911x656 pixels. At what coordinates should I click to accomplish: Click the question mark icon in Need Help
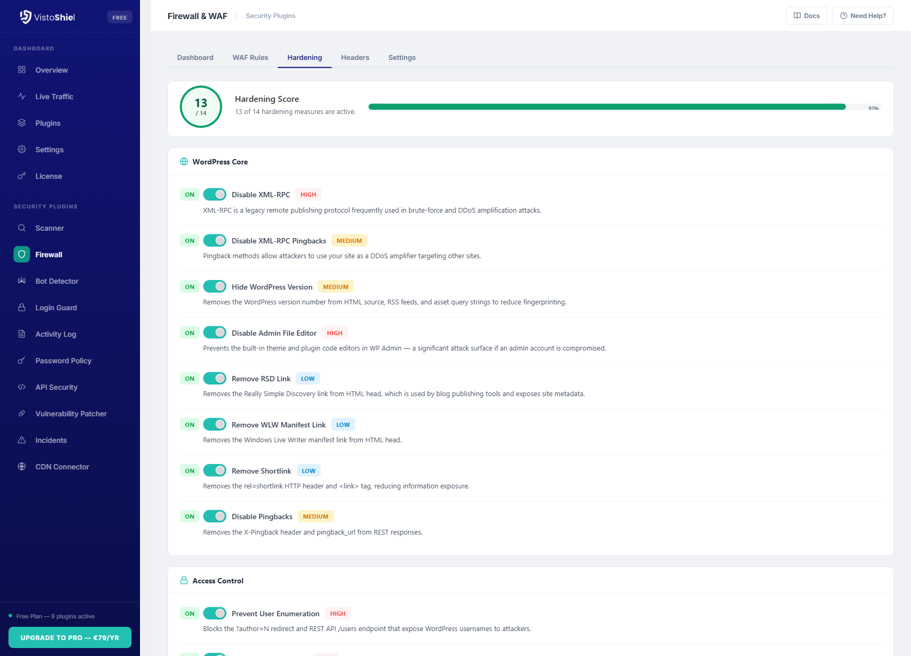click(x=844, y=15)
